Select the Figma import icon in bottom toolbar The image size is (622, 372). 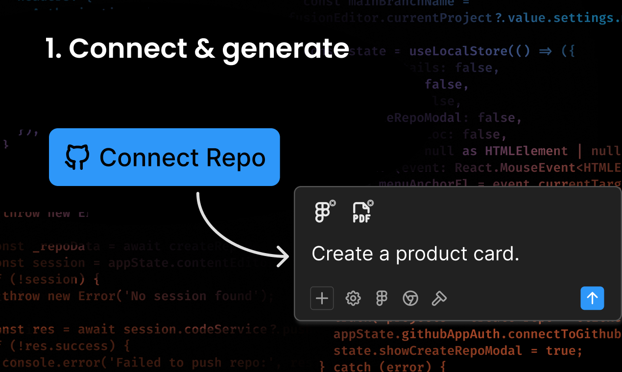[382, 298]
